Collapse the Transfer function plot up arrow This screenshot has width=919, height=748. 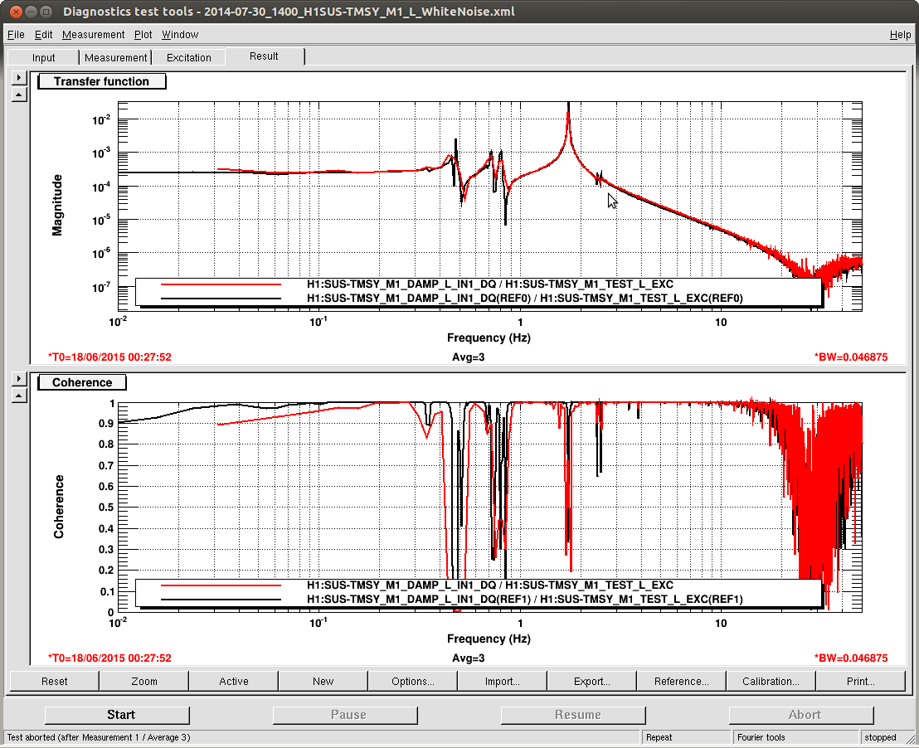point(19,94)
